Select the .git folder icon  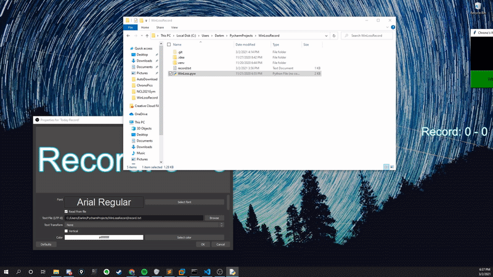[175, 52]
